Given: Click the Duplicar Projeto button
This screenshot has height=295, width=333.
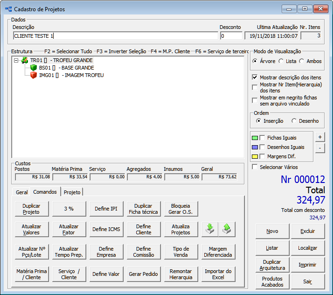Looking at the screenshot, I should point(31,209).
